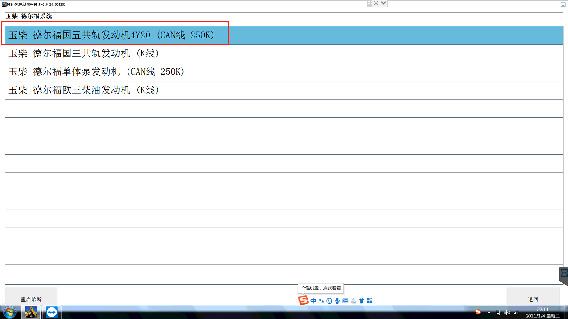
Task: Open the Sogou emoji smiley panel
Action: 329,301
